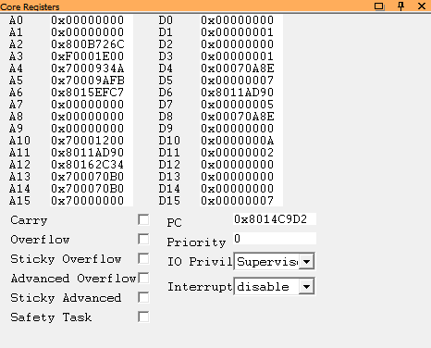Viewport: 431px width, 348px height.
Task: Toggle the Overflow flag checkbox
Action: 143,240
